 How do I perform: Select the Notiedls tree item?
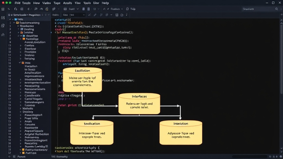coord(28,108)
